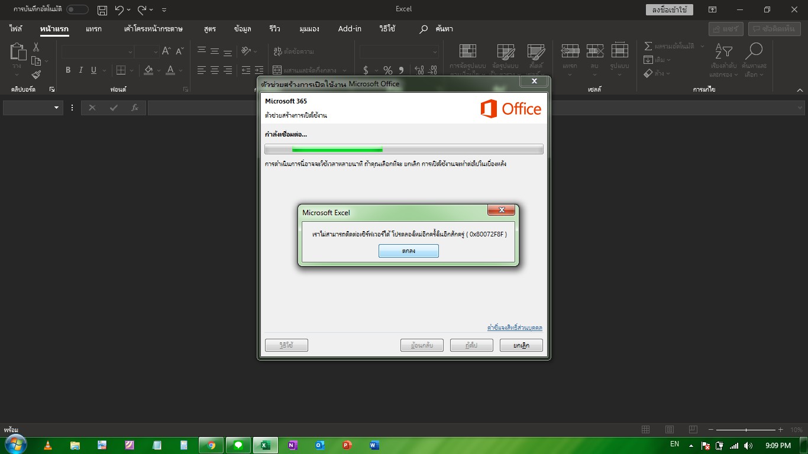This screenshot has width=808, height=454.
Task: Click the Bottom Align icon
Action: pos(228,51)
